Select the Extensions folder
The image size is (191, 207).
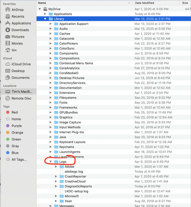coord(67,93)
